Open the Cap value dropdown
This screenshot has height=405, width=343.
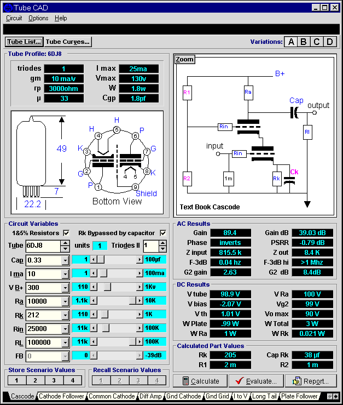point(65,260)
